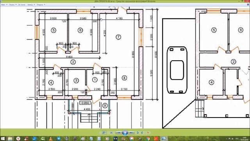Open the Открыть dropdown menu

click(x=41, y=5)
